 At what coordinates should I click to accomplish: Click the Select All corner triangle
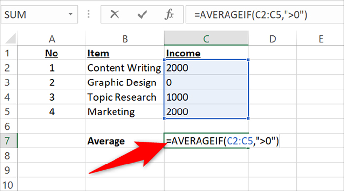coord(9,38)
